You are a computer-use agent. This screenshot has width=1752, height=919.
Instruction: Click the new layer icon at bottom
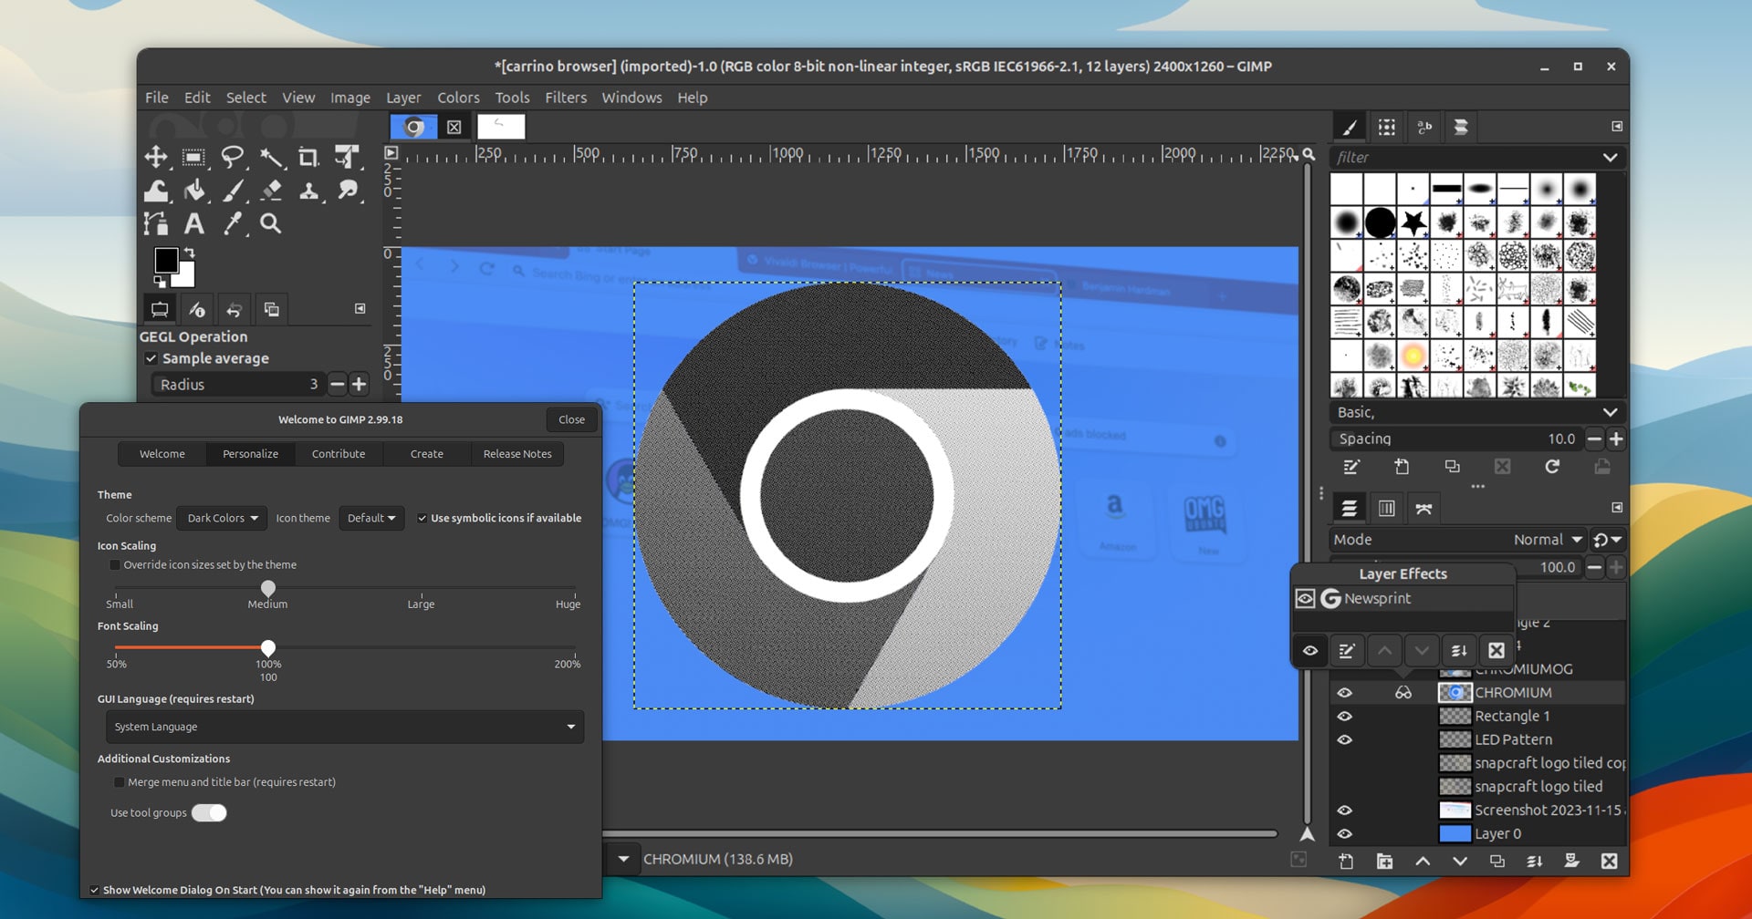coord(1346,861)
